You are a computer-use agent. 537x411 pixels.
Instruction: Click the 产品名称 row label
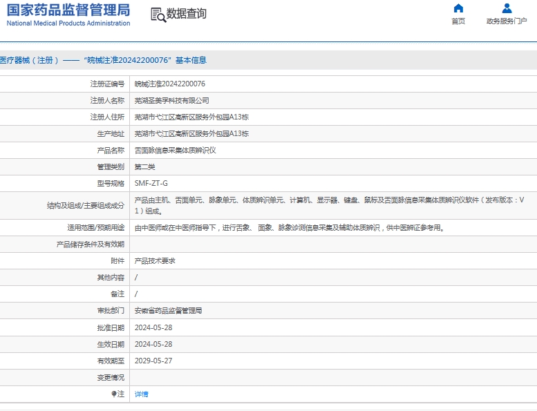point(111,150)
